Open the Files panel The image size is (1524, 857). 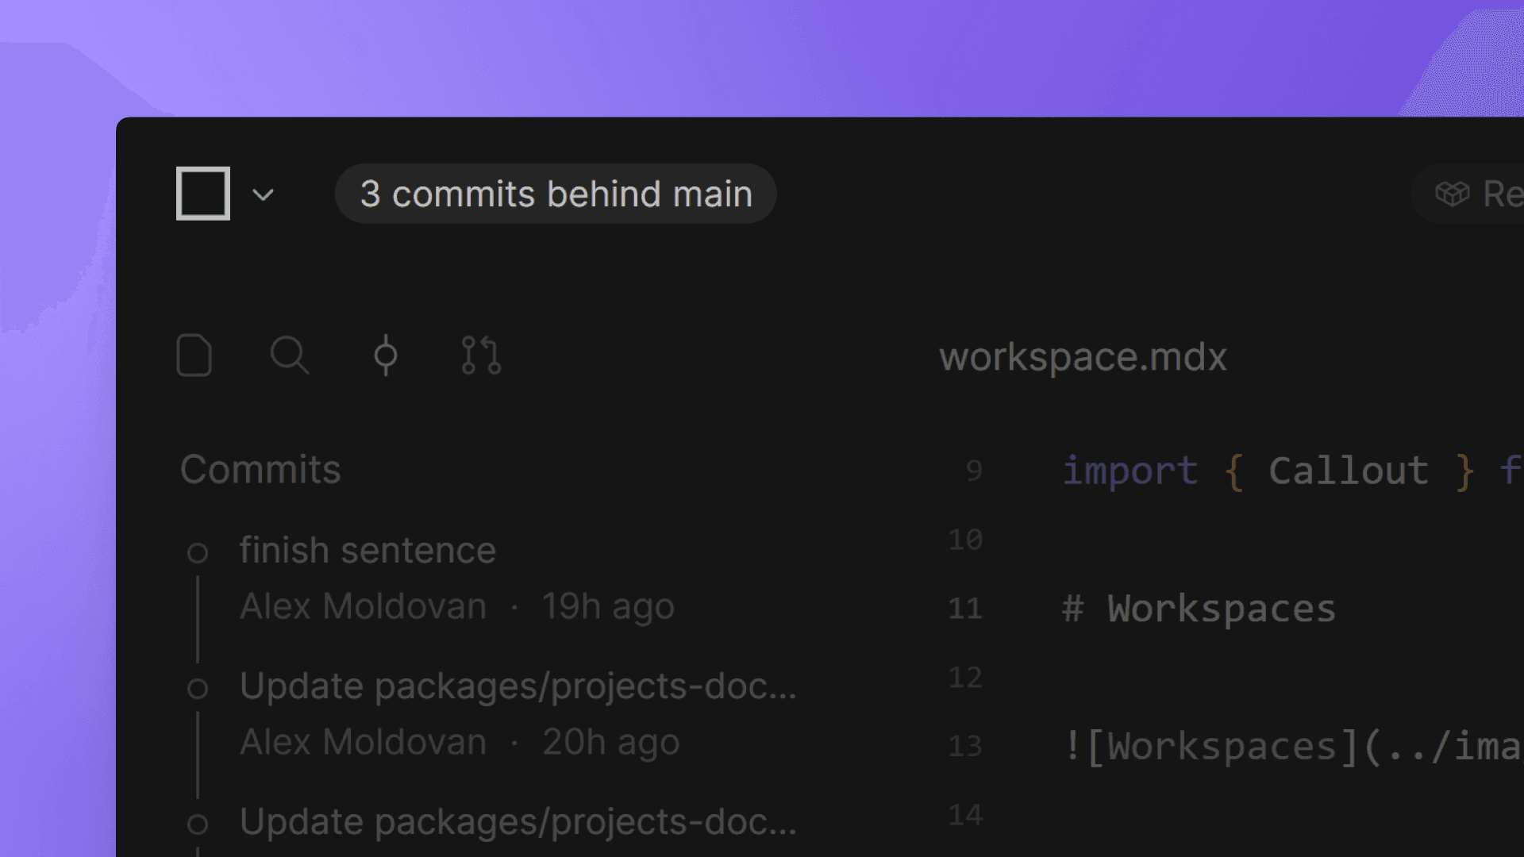(195, 355)
